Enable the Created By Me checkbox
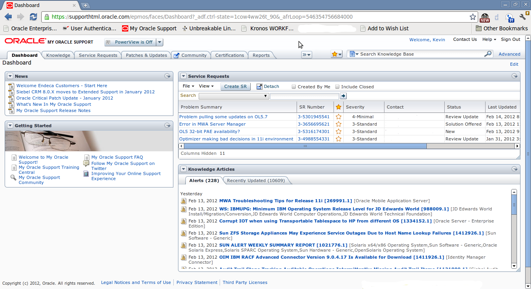 click(x=294, y=87)
